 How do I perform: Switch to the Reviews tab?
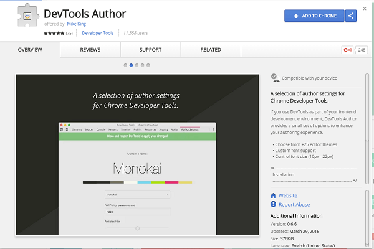click(90, 50)
